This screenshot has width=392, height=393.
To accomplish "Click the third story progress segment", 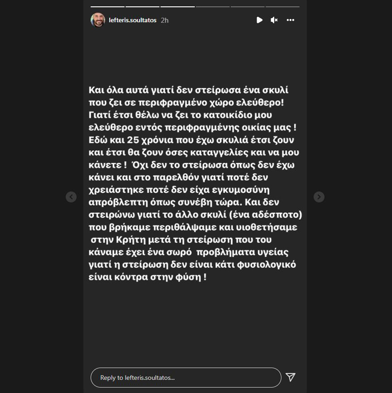I will coord(177,7).
